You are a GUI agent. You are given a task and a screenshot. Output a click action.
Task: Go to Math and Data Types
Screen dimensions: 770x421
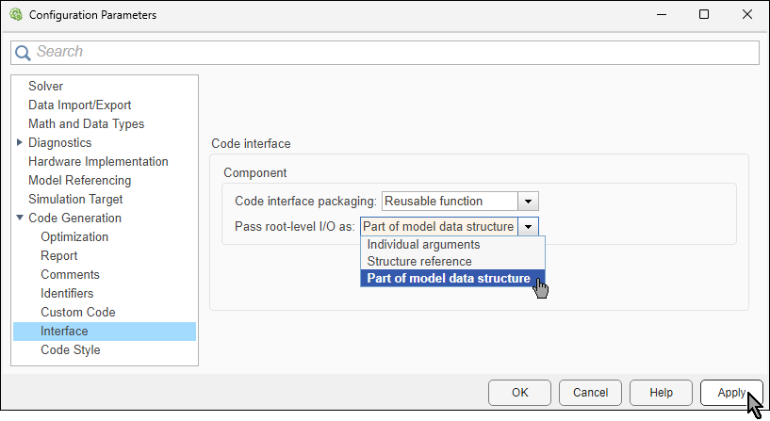(87, 123)
